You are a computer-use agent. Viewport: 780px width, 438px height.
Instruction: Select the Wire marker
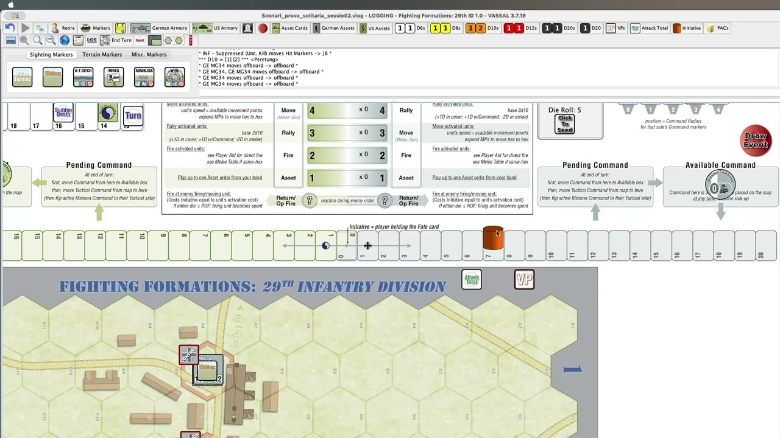click(174, 77)
